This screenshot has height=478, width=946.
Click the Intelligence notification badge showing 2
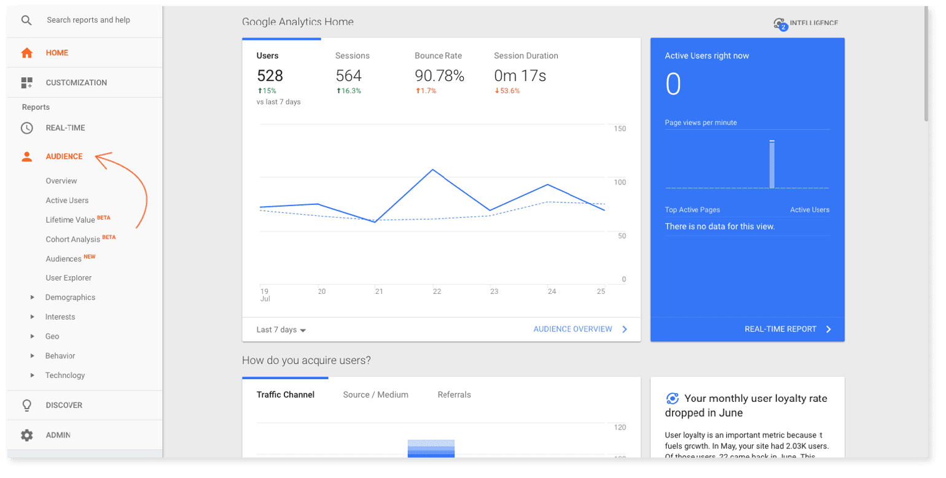785,26
